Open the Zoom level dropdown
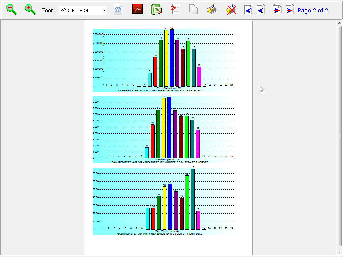343x257 pixels. coord(104,10)
